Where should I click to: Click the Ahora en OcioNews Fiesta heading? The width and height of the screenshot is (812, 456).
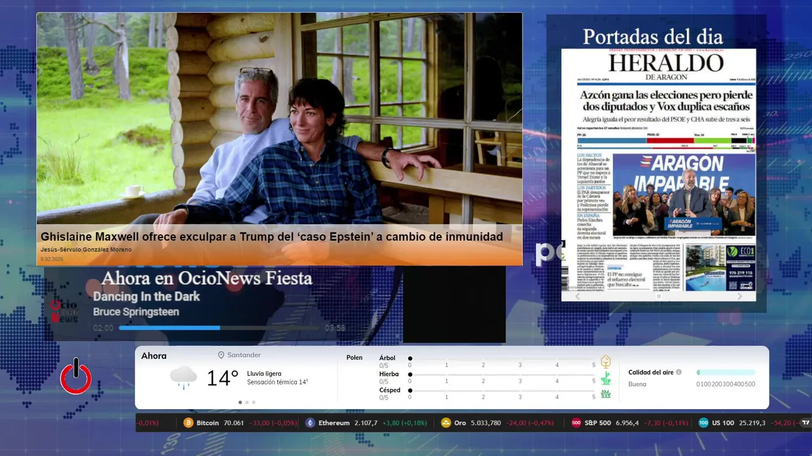(207, 278)
